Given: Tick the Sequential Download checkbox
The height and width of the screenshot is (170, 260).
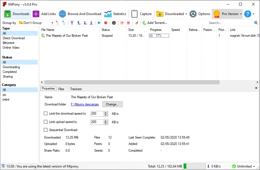Looking at the screenshot, I should coord(45,130).
